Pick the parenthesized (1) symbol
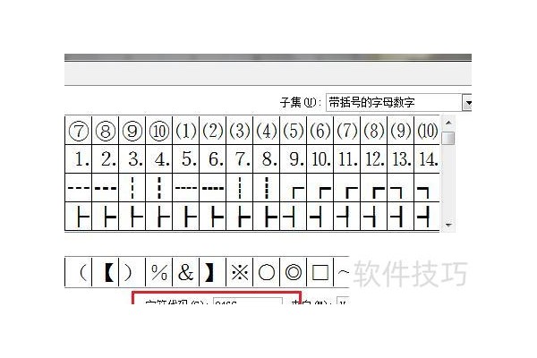The height and width of the screenshot is (358, 537). (186, 131)
